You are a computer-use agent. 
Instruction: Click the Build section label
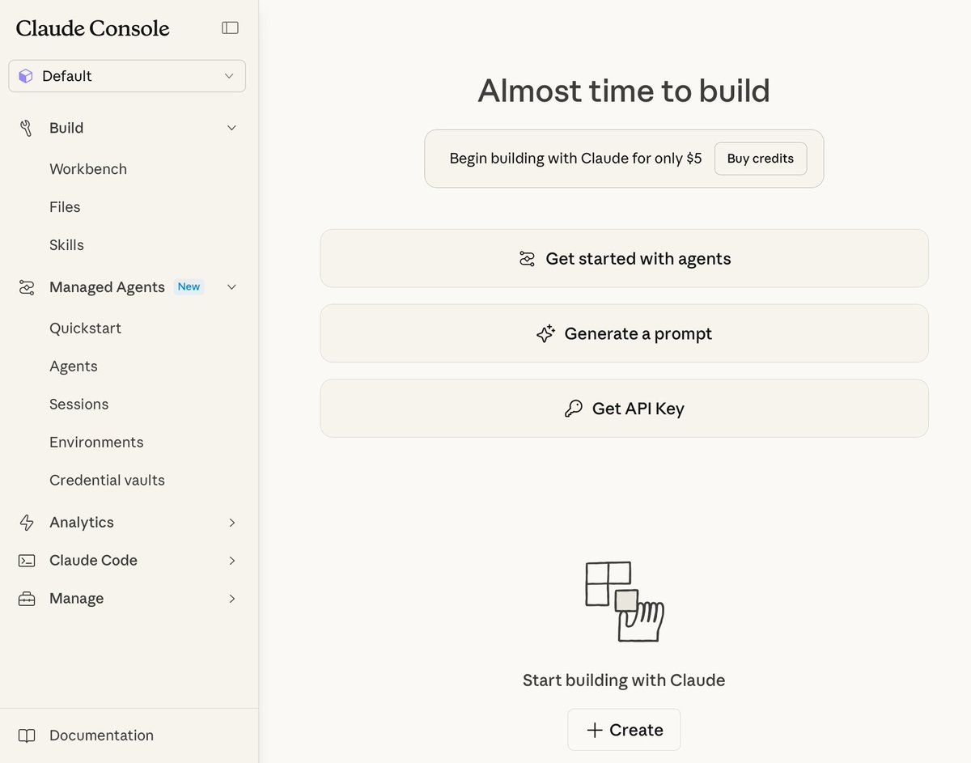[x=66, y=128]
